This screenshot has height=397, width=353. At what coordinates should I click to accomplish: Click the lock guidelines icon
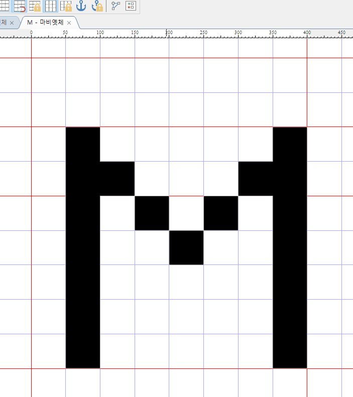tap(35, 6)
